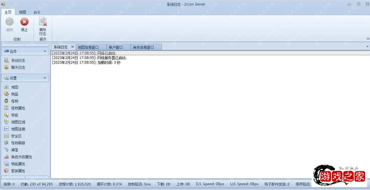This screenshot has width=370, height=190.
Task: Collapse the 设置 panel section
Action: (x=45, y=78)
